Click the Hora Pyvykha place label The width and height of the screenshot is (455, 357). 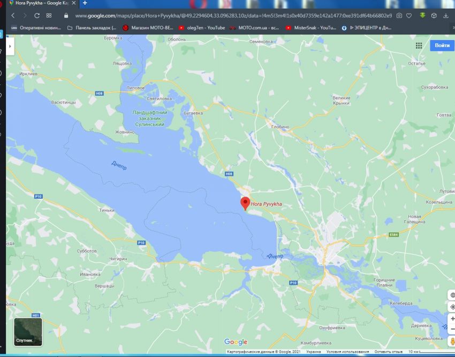267,204
